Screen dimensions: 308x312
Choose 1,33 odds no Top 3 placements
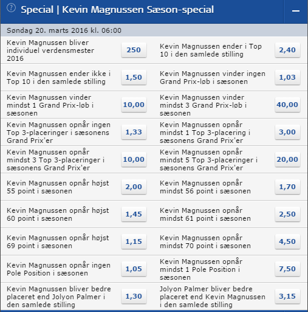point(134,132)
